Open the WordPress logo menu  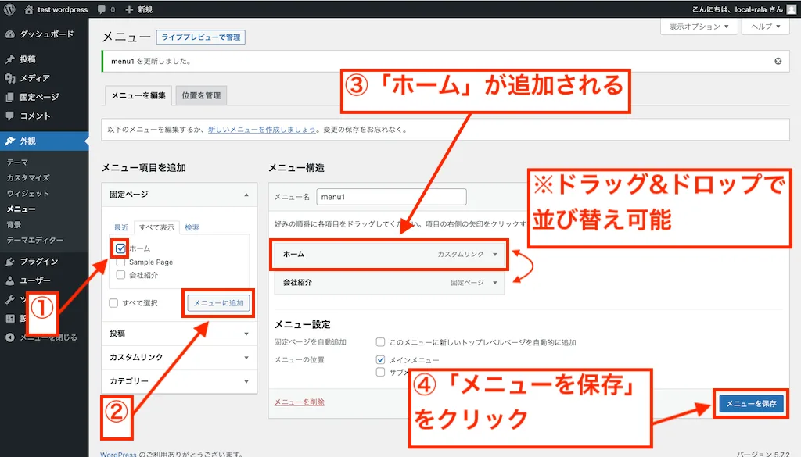pos(9,9)
